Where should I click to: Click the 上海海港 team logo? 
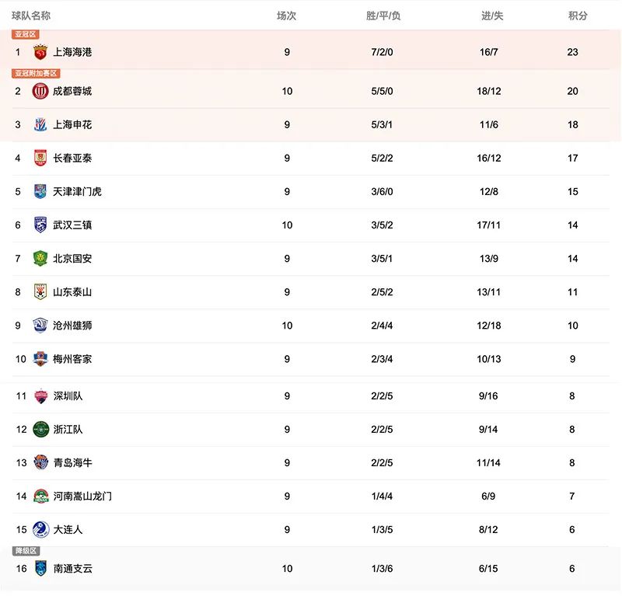tap(40, 52)
